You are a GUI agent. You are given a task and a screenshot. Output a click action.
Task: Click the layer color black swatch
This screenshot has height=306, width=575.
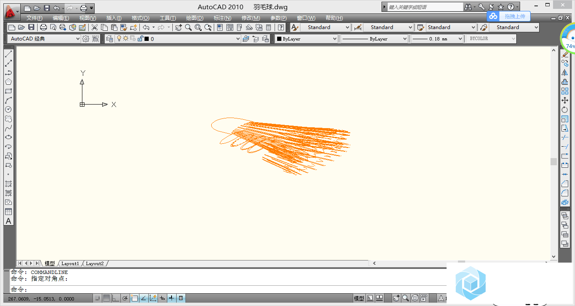(147, 39)
